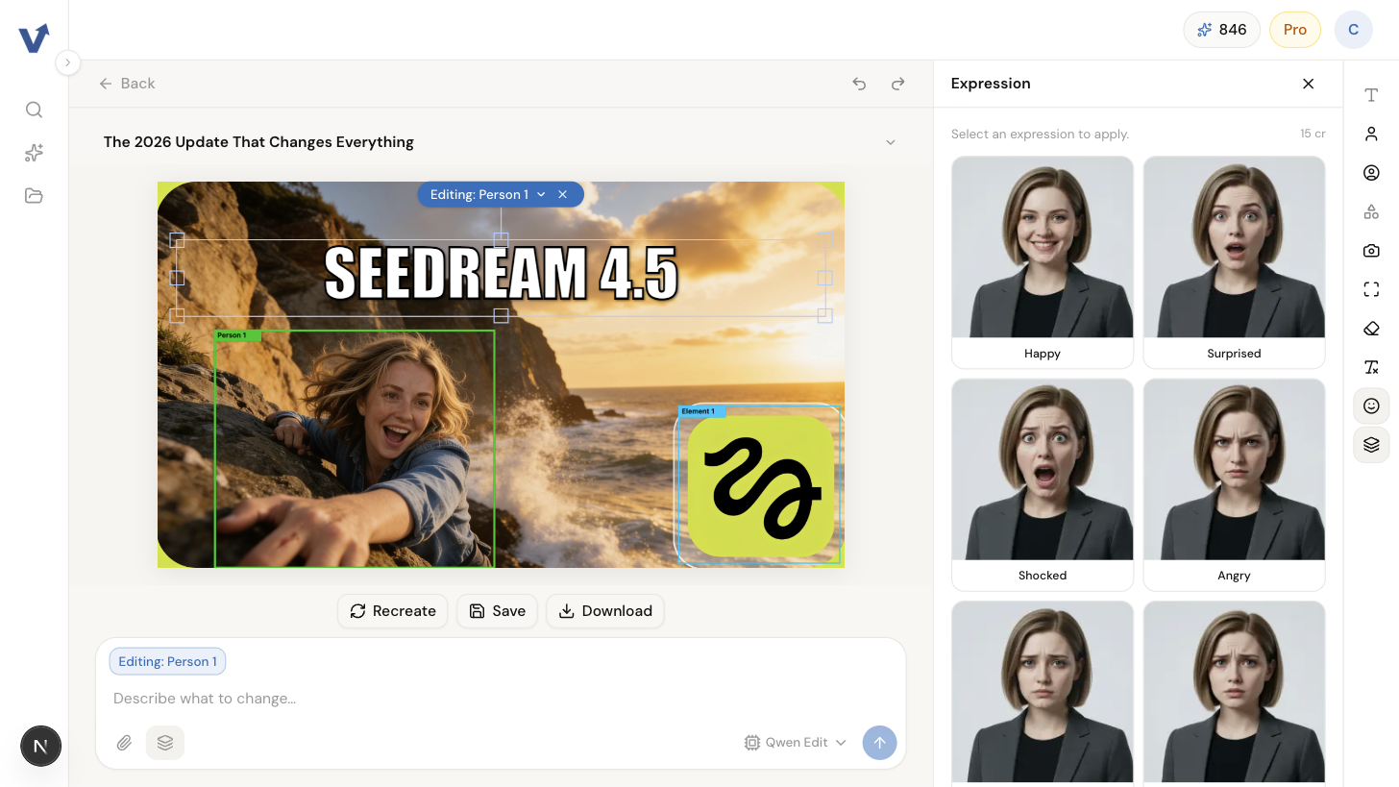The image size is (1399, 787).
Task: Undo the last edit
Action: (859, 84)
